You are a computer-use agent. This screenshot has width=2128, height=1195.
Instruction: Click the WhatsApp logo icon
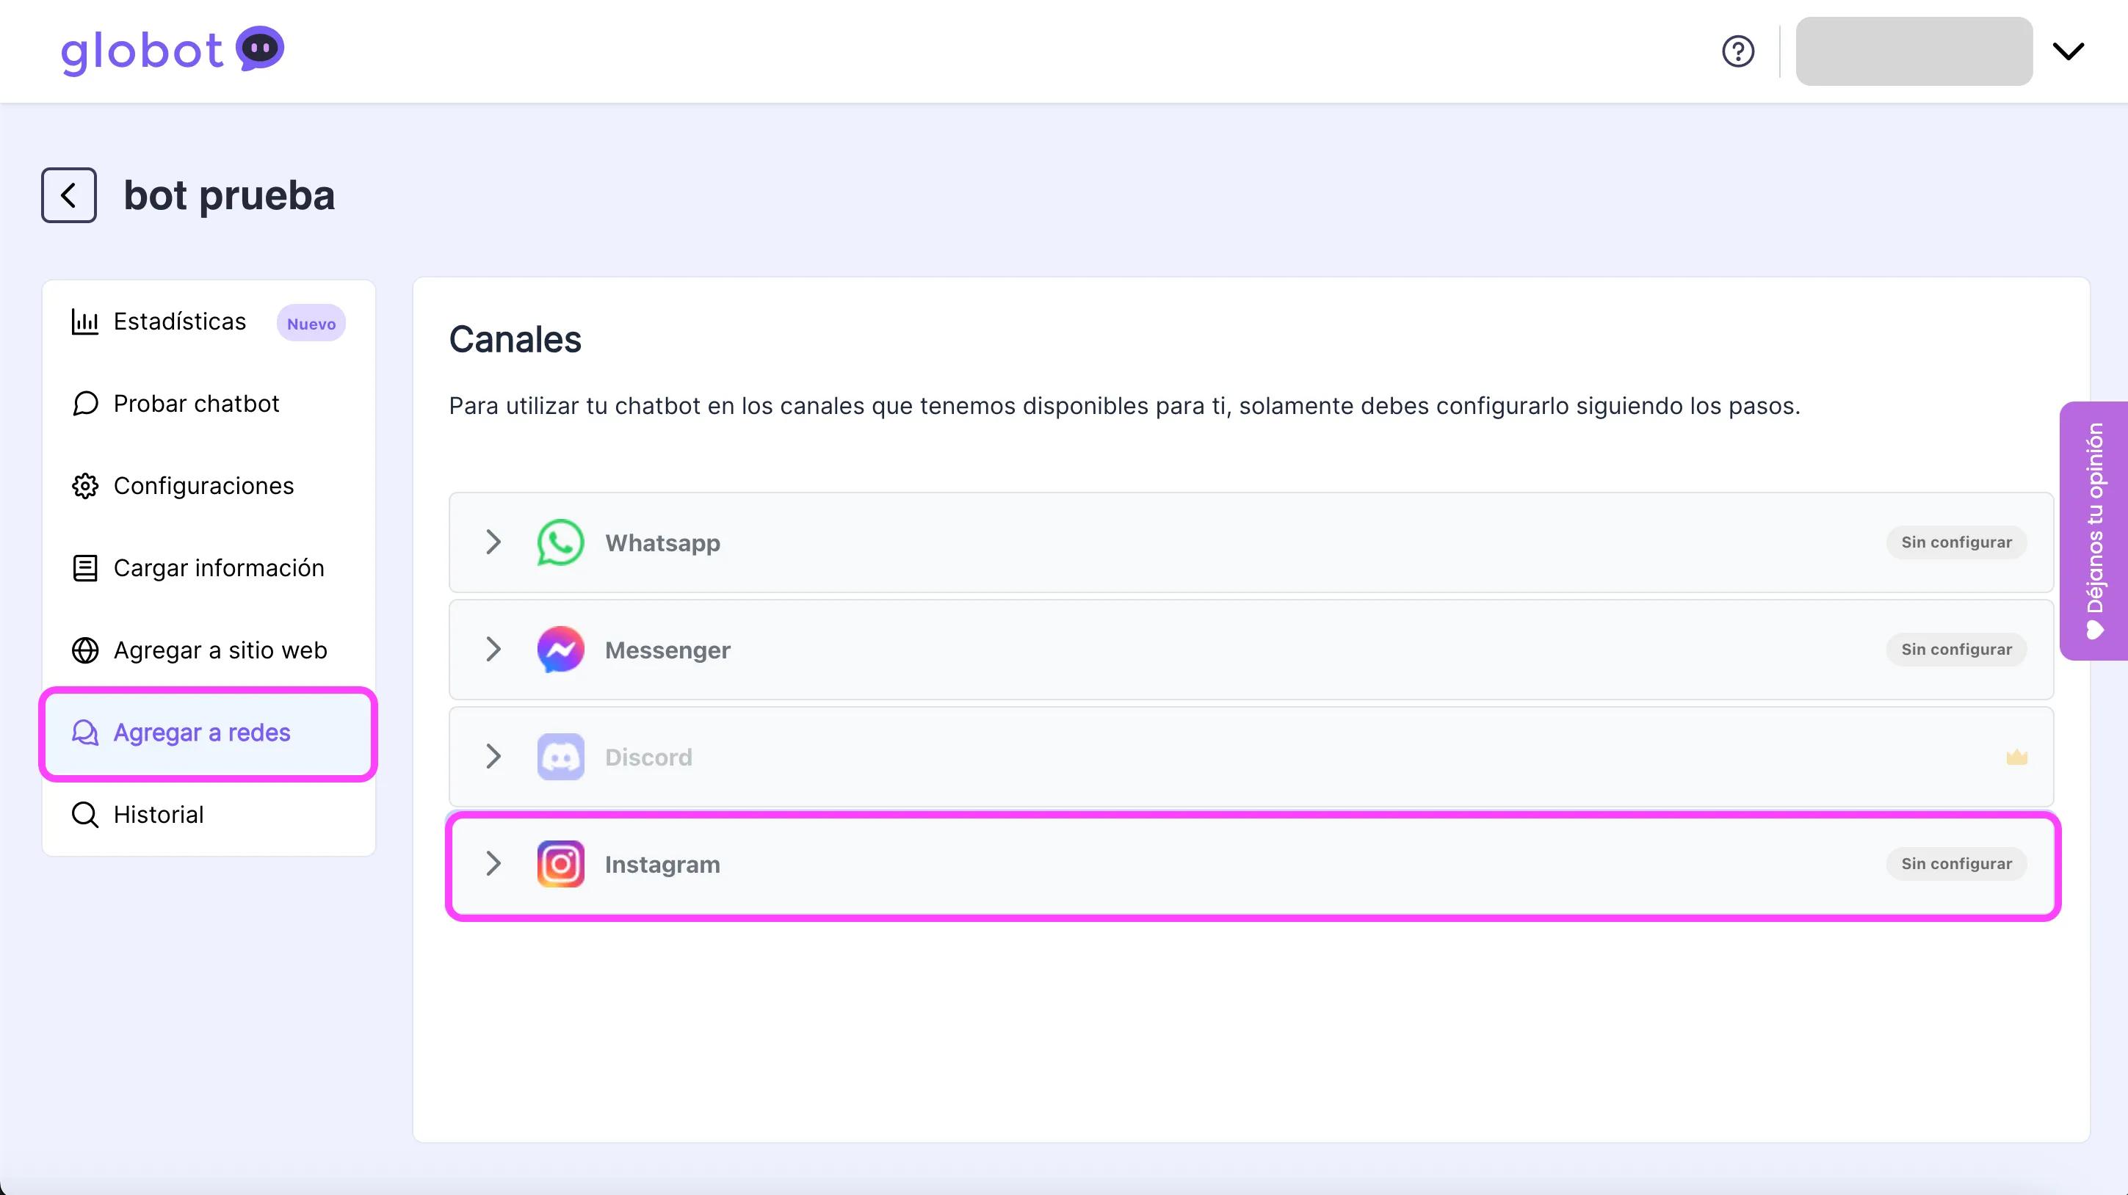560,542
